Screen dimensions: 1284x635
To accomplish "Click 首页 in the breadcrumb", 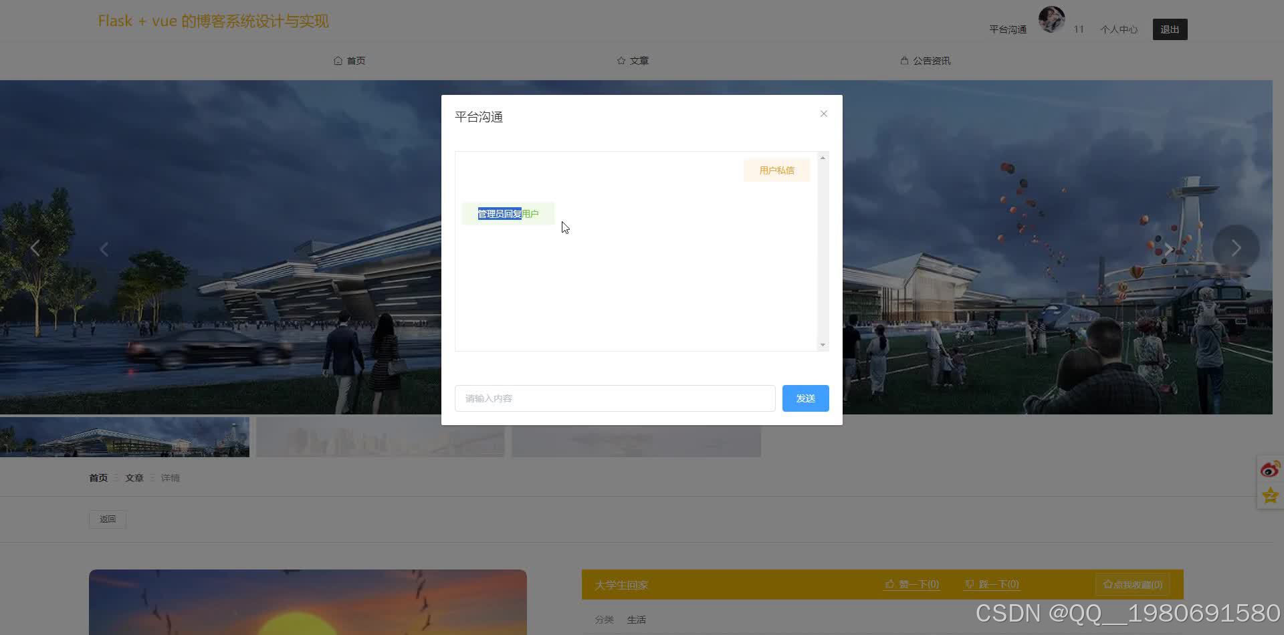I will [98, 478].
